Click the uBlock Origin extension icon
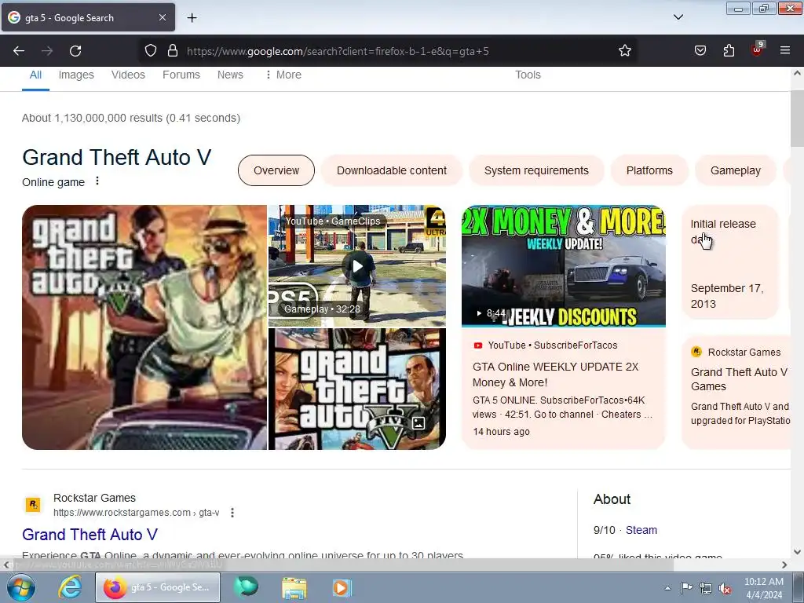The image size is (804, 603). tap(757, 49)
